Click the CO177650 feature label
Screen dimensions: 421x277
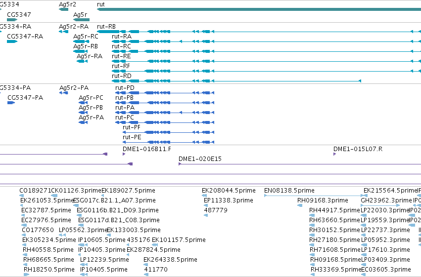pos(38,231)
